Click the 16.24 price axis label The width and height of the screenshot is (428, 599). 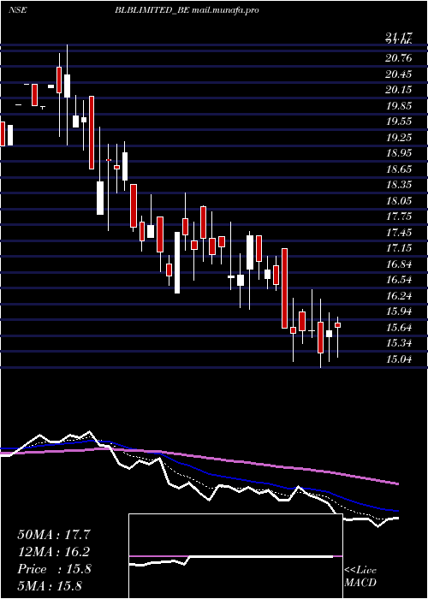pos(399,296)
